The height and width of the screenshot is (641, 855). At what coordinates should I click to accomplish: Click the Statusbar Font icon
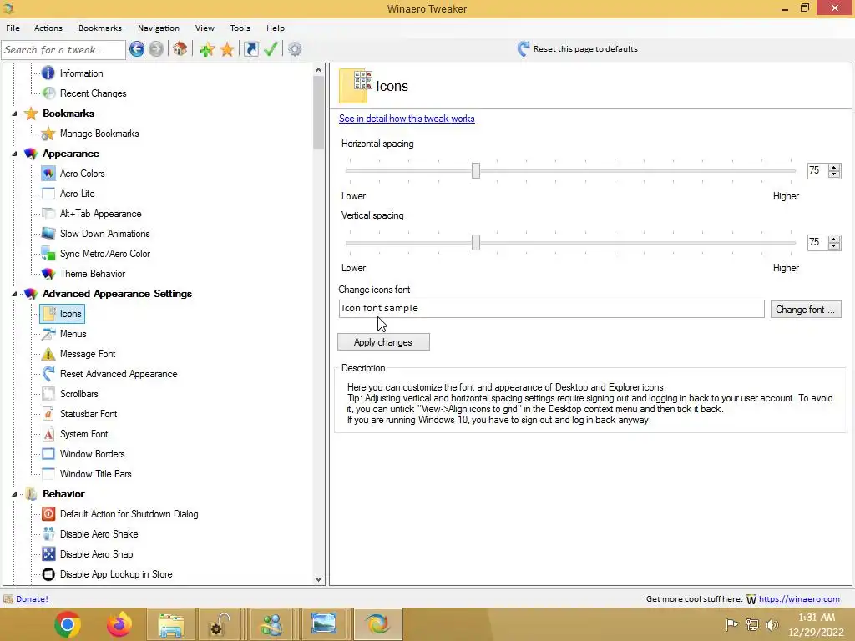(x=48, y=414)
